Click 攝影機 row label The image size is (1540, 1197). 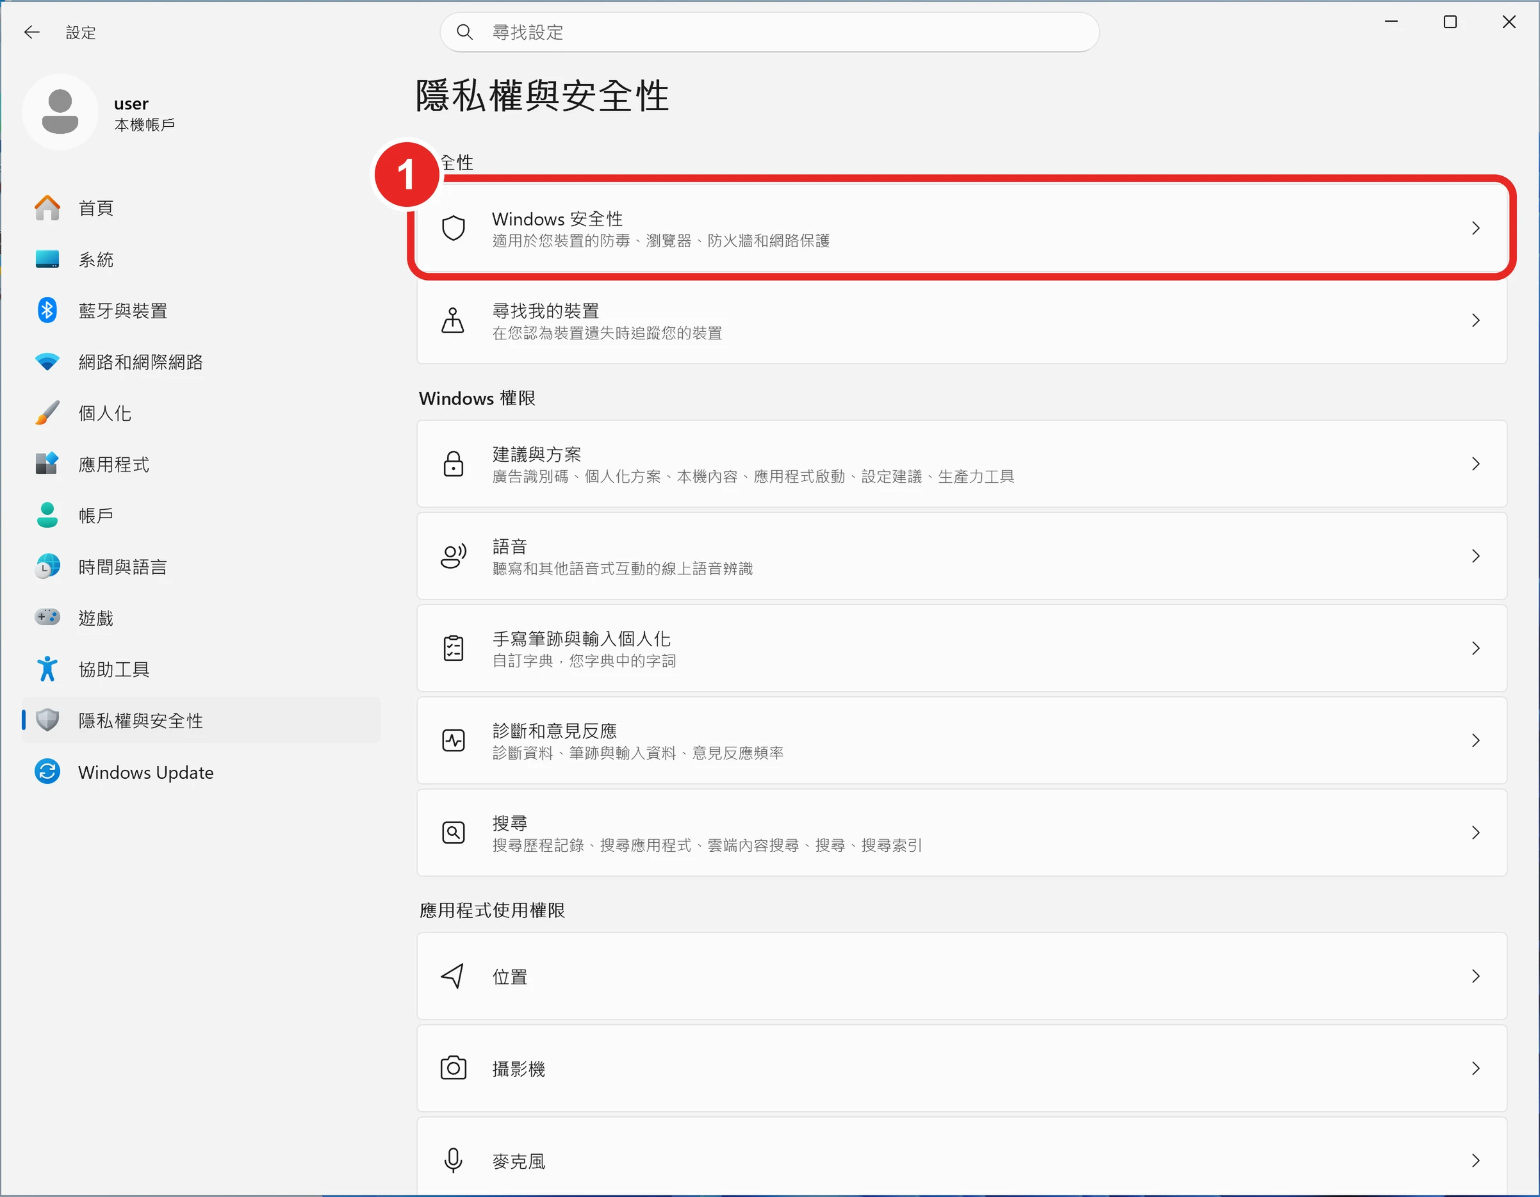pos(518,1070)
